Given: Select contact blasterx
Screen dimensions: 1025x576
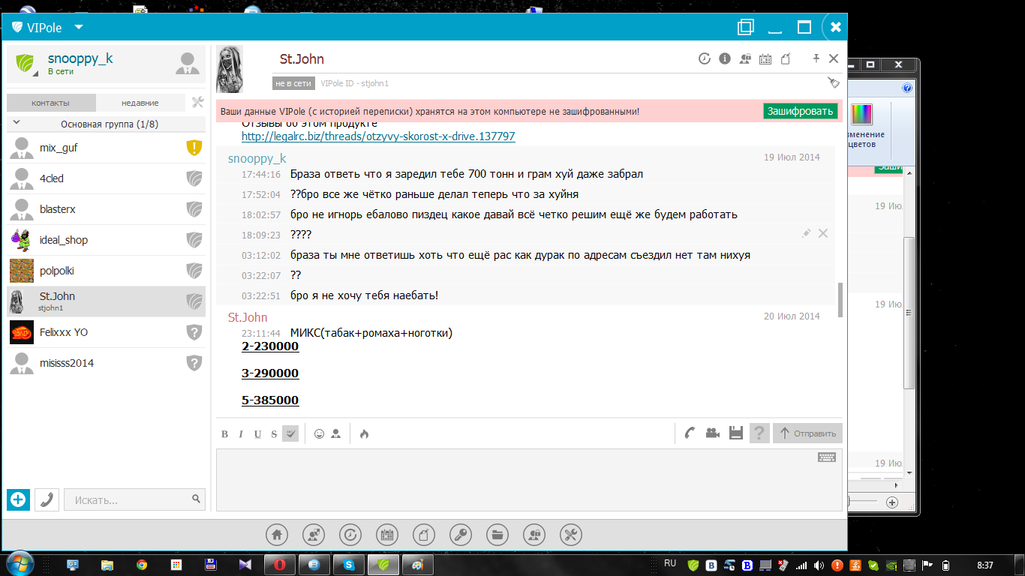Looking at the screenshot, I should (x=107, y=209).
